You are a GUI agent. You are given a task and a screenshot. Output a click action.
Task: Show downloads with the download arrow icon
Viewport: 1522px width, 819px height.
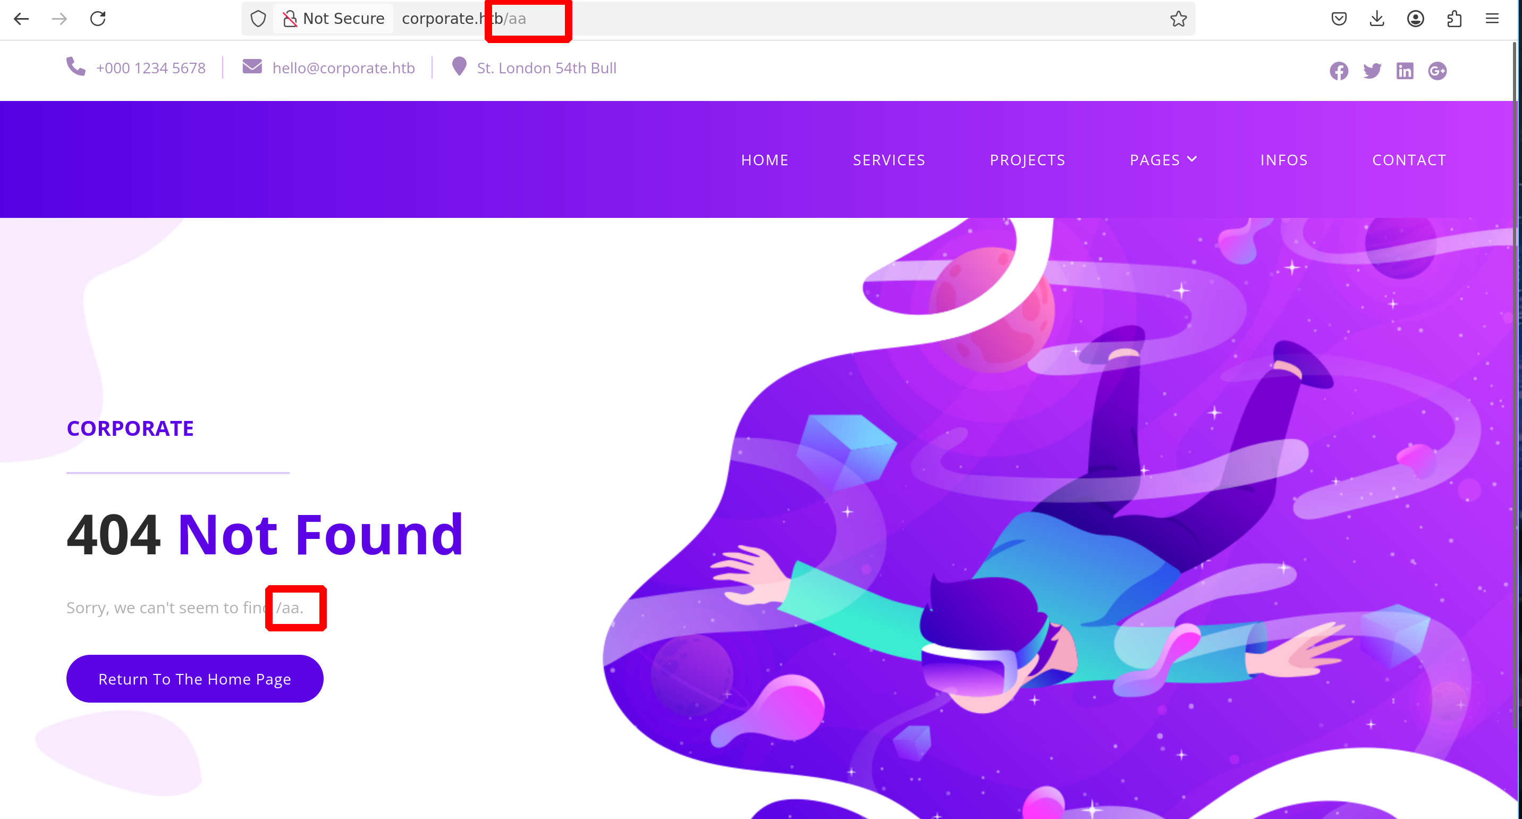coord(1376,19)
